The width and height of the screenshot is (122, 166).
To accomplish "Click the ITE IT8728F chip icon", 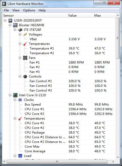I will click(x=20, y=30).
